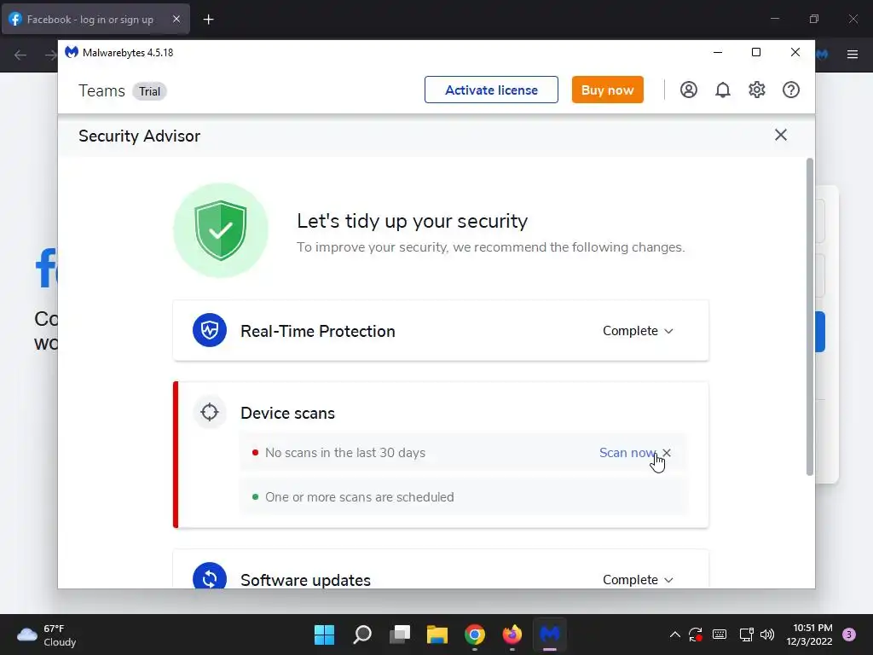Click the Teams label

point(102,90)
